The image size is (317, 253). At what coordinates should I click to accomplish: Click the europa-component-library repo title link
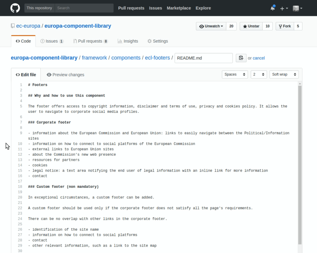[x=78, y=26]
